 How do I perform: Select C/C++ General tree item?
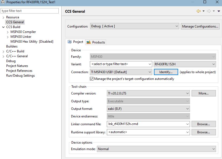17,56
